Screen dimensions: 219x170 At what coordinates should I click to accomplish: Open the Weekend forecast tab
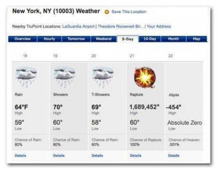coord(103,39)
